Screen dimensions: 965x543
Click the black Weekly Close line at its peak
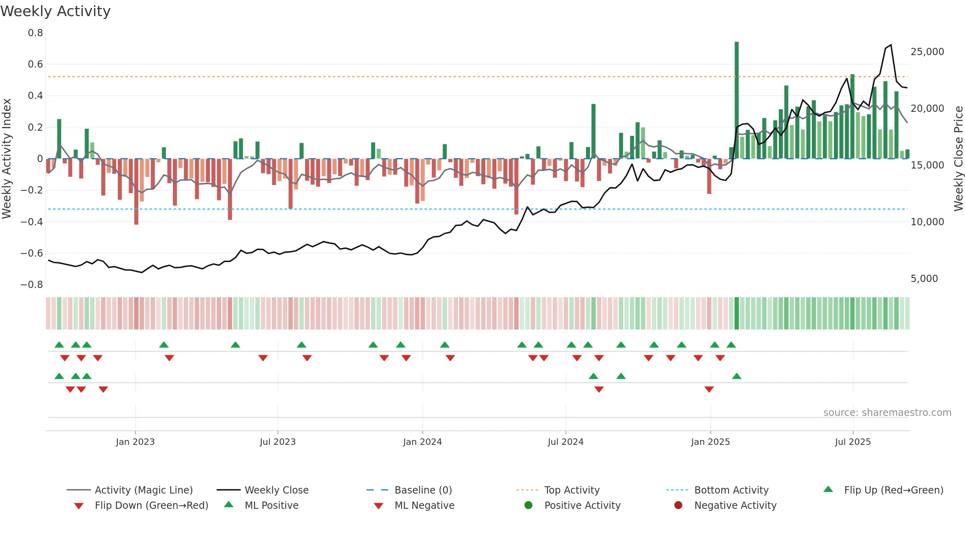(891, 45)
